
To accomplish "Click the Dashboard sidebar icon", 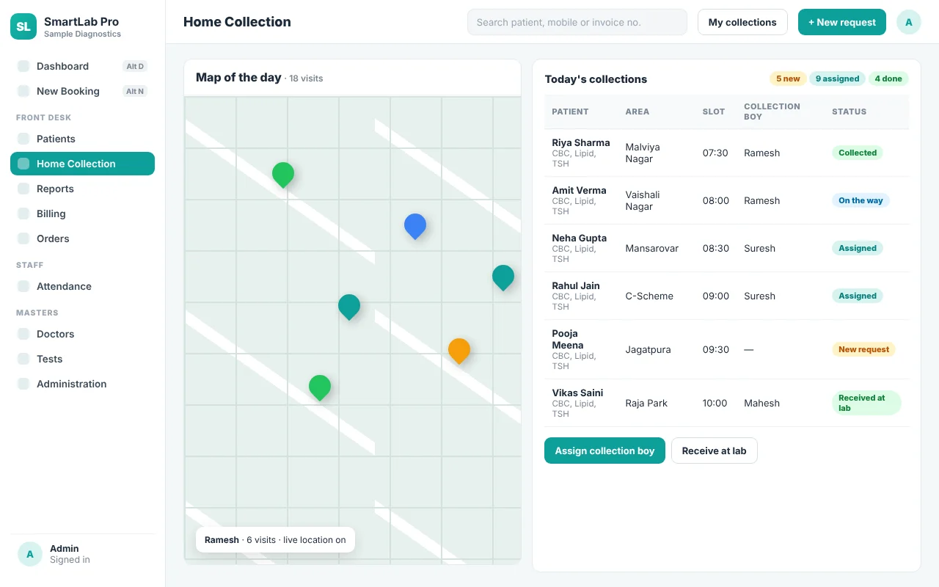I will click(x=23, y=66).
